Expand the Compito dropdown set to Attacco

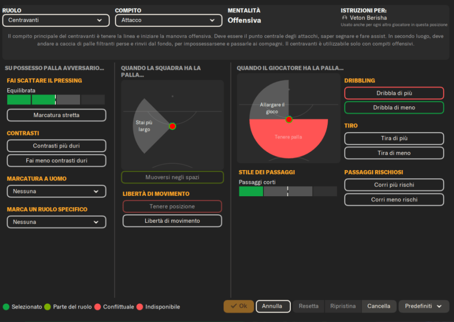[168, 20]
